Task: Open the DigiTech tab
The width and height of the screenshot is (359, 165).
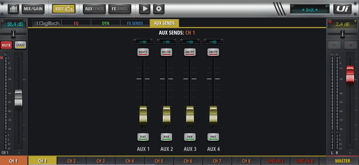Action: click(47, 23)
